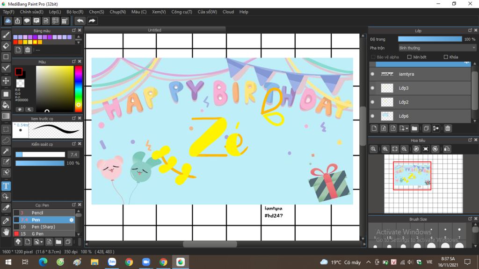
Task: Open the add brush dropdown arrow
Action: point(42,242)
